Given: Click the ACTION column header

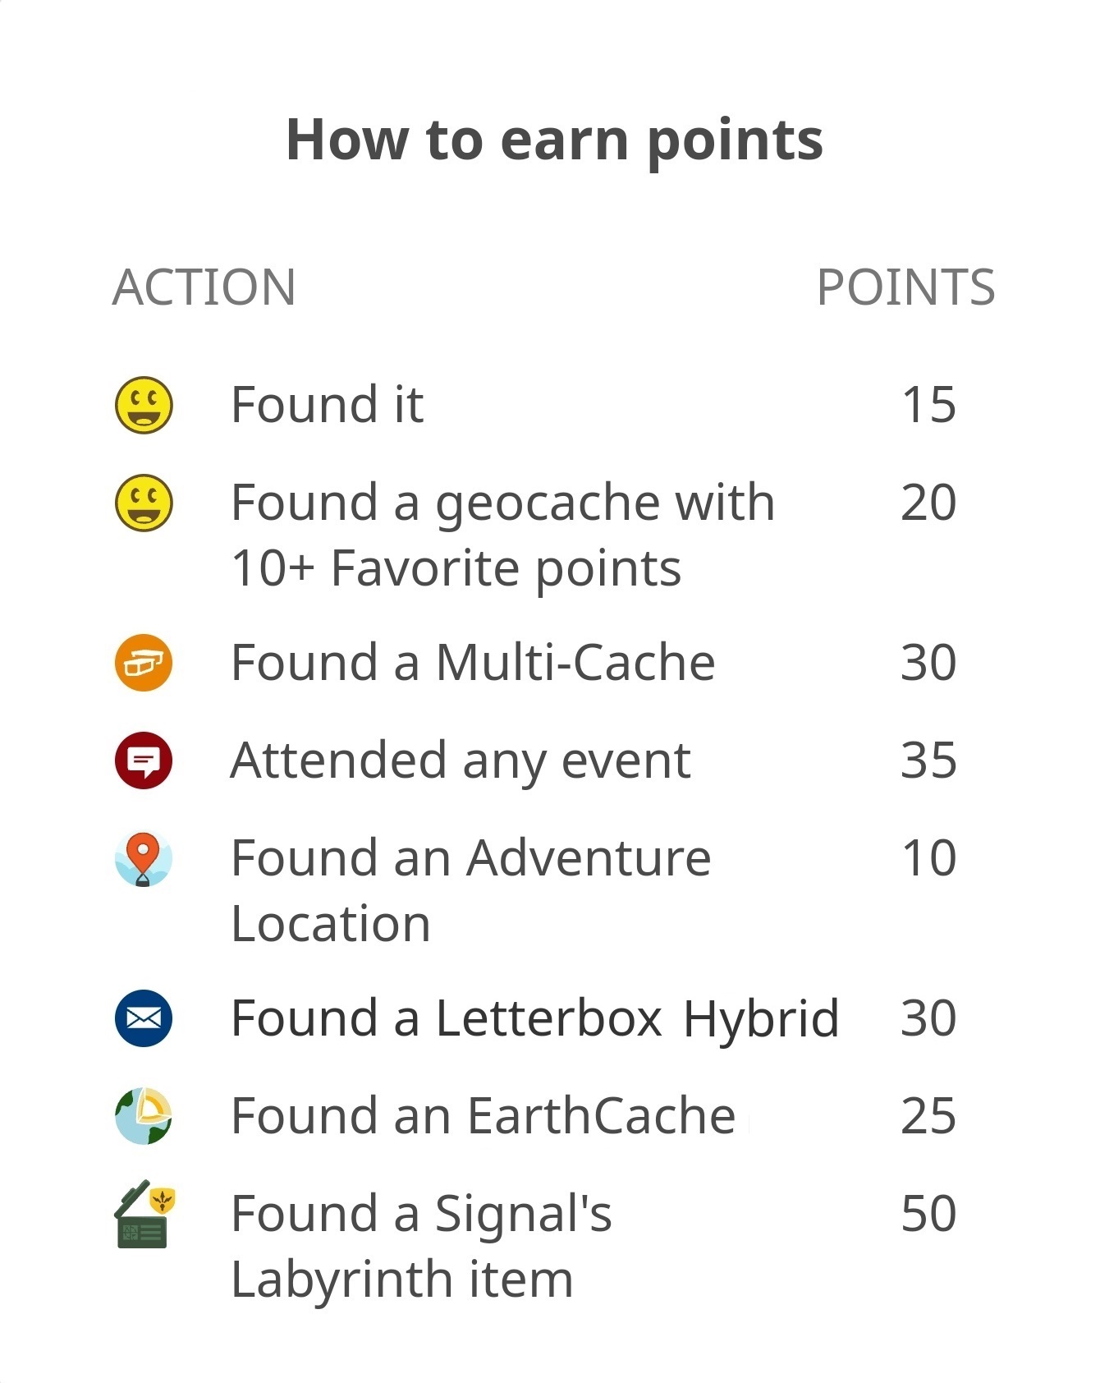Looking at the screenshot, I should click(x=204, y=287).
